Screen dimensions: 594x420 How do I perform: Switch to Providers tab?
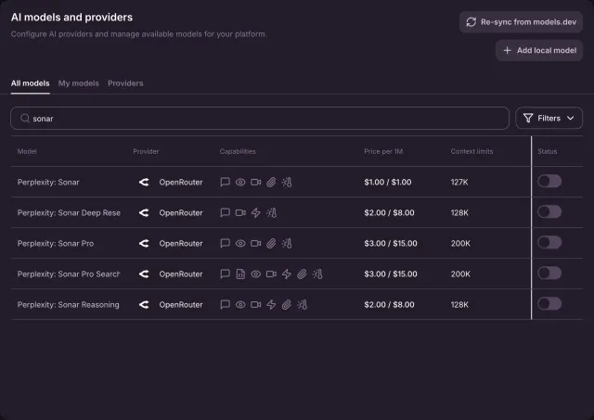click(125, 83)
